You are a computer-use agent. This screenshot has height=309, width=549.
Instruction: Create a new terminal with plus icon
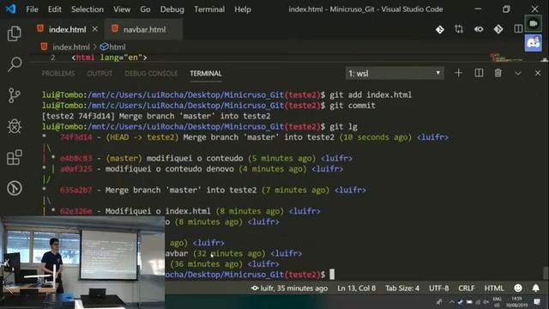click(x=458, y=73)
